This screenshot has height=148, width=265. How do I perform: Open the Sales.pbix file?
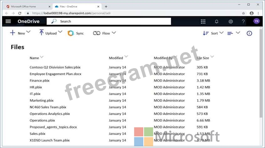tap(37, 134)
